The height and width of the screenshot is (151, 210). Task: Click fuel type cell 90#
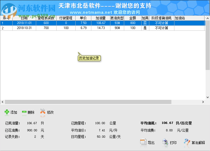[117, 28]
